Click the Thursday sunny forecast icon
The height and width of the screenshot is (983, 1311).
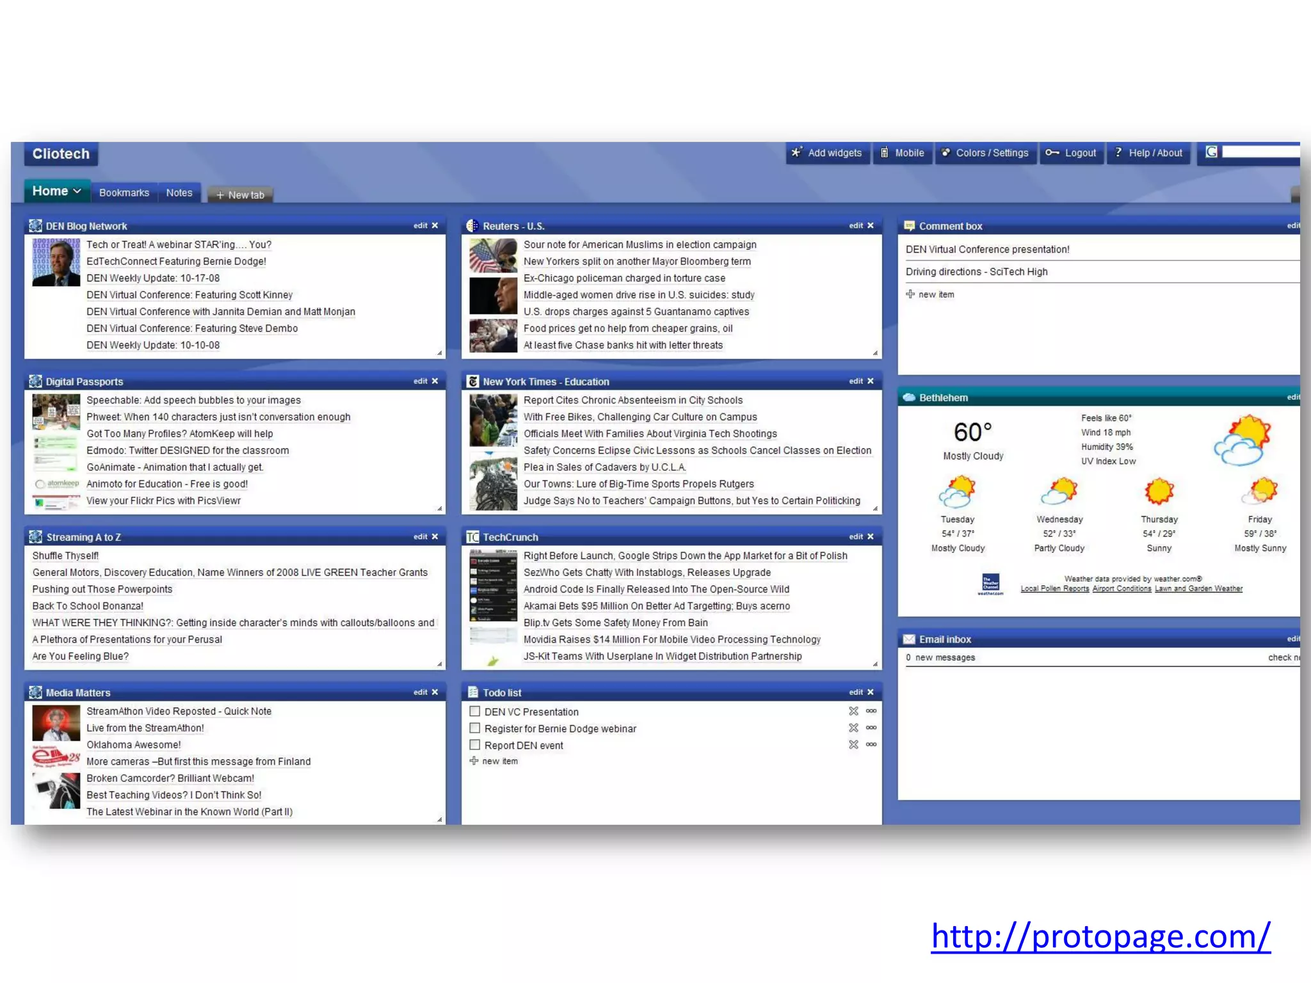tap(1159, 491)
